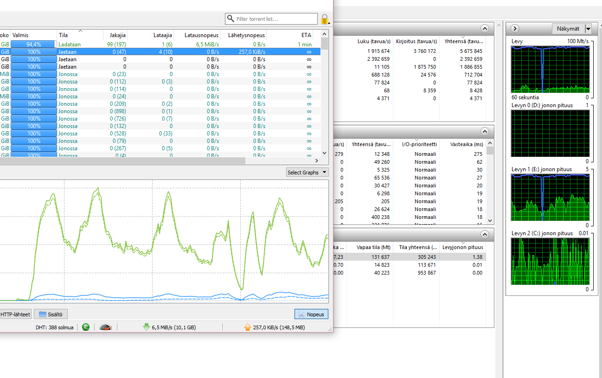The height and width of the screenshot is (378, 602).
Task: Open the speed limits gauge icon
Action: pyautogui.click(x=106, y=327)
